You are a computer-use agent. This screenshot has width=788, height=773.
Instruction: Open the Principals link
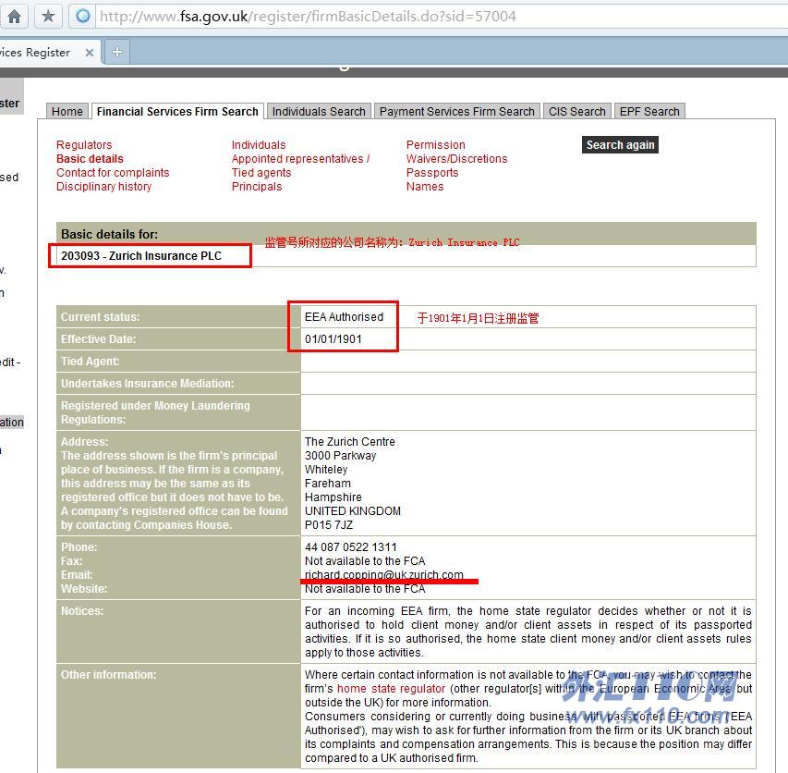point(257,187)
